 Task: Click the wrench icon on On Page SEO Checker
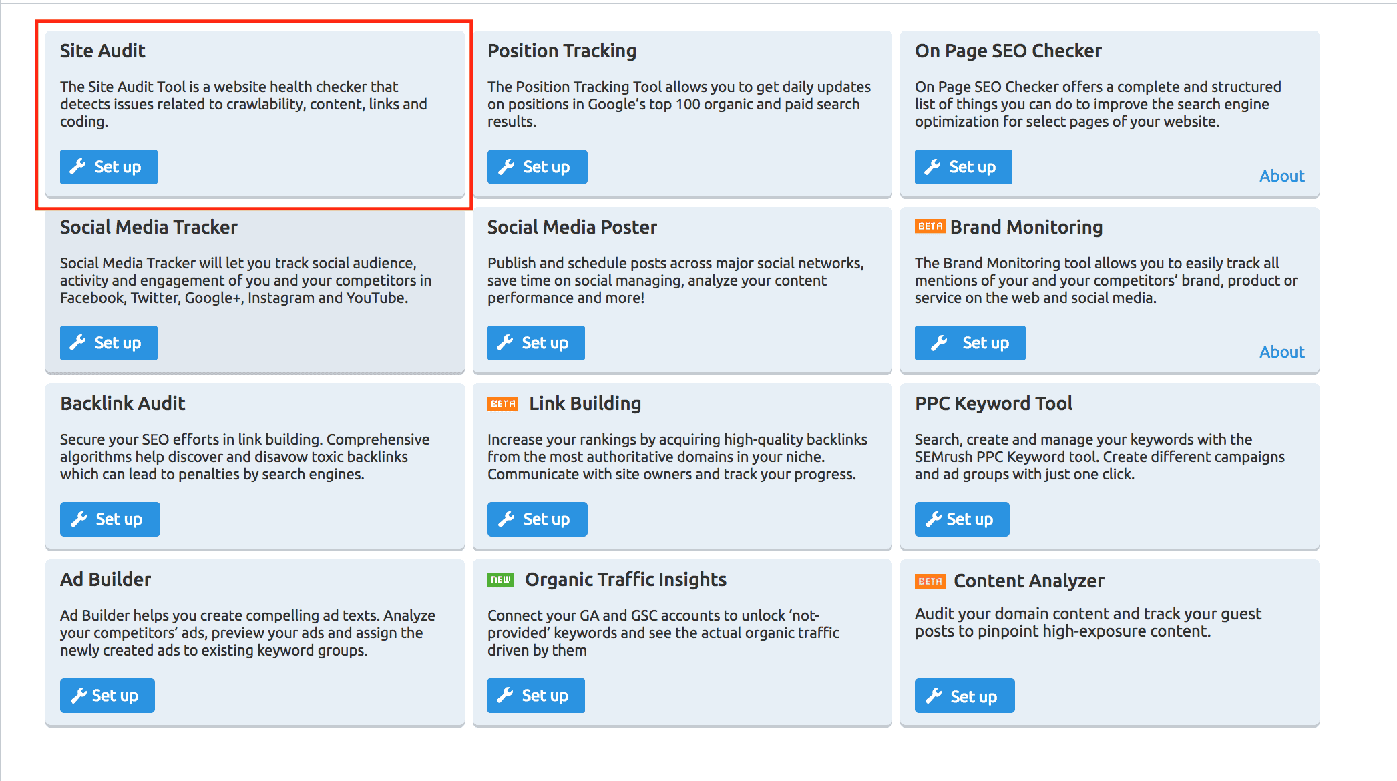pyautogui.click(x=934, y=167)
